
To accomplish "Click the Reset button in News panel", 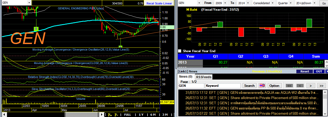I will point(304,71).
